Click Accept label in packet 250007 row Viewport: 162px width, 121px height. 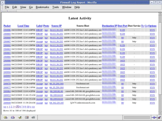39,41
